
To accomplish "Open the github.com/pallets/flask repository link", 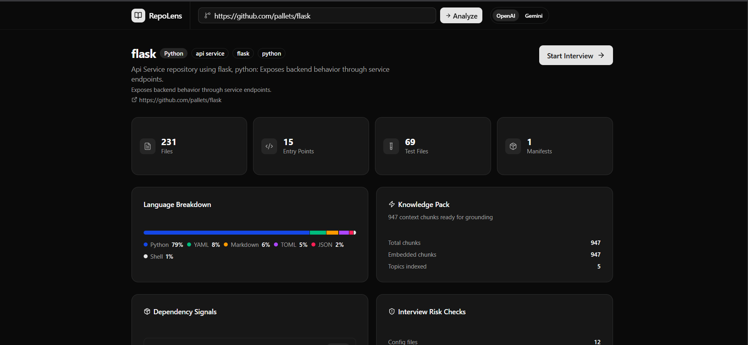I will pos(180,100).
